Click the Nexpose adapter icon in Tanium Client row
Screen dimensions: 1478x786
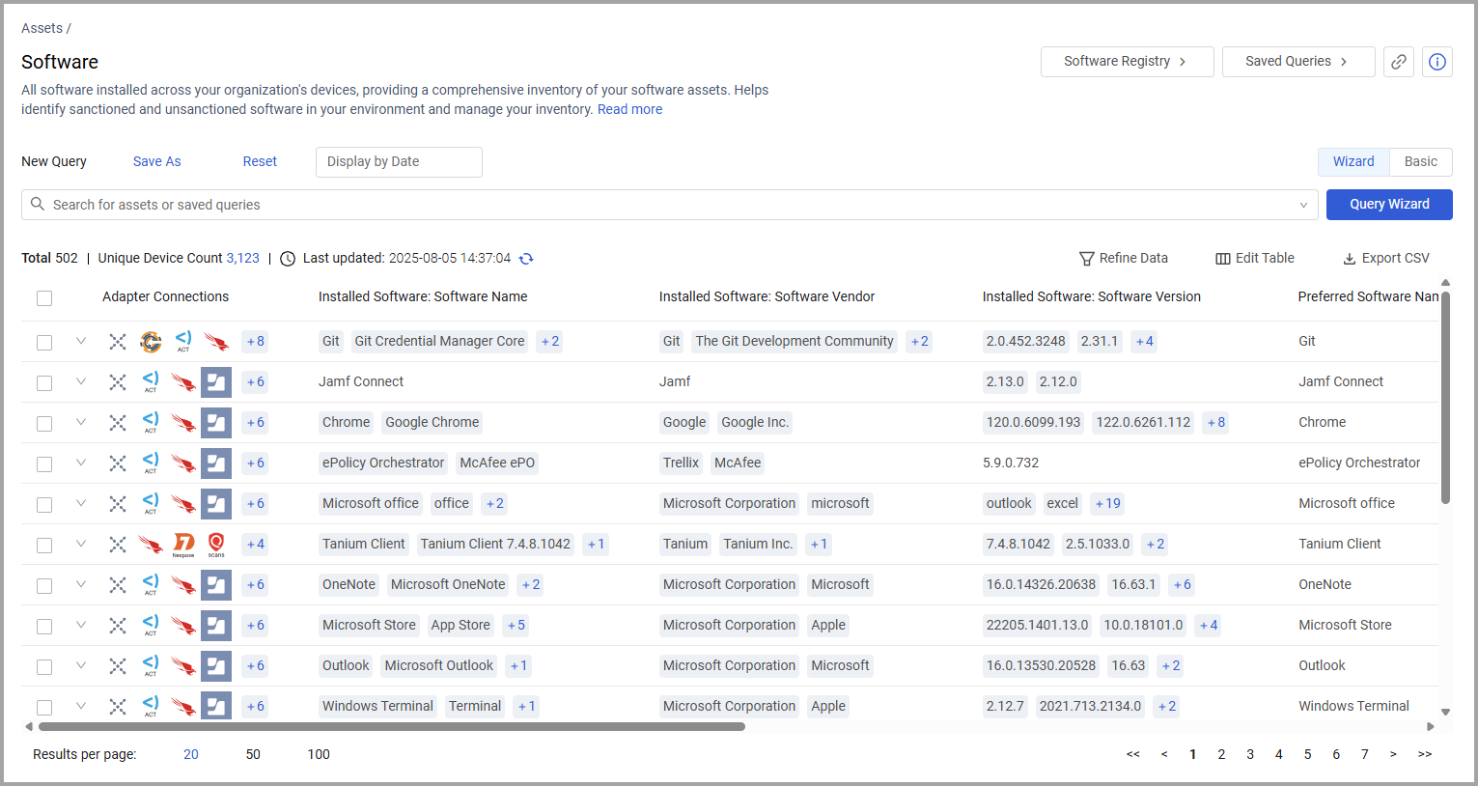[183, 545]
